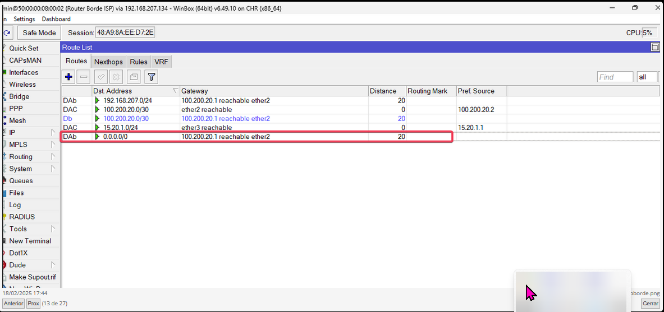Sort by the Dst. Address column header
Viewport: 664px width, 312px height.
coord(132,91)
